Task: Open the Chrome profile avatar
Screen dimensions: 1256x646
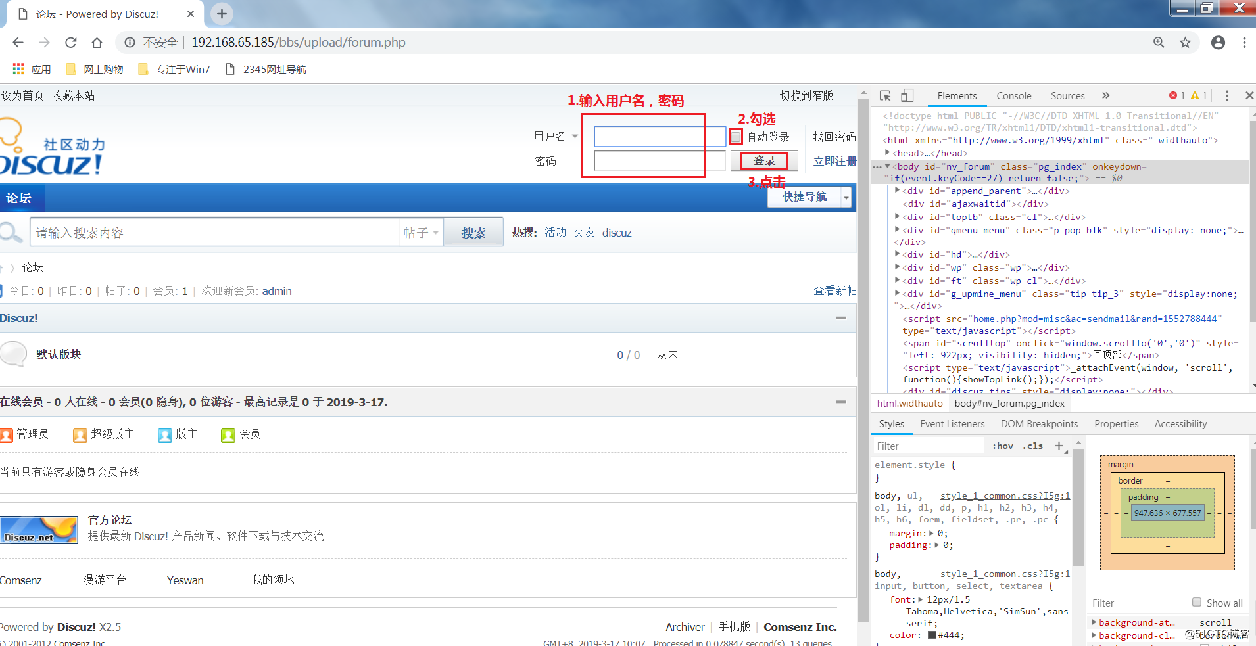Action: point(1218,43)
